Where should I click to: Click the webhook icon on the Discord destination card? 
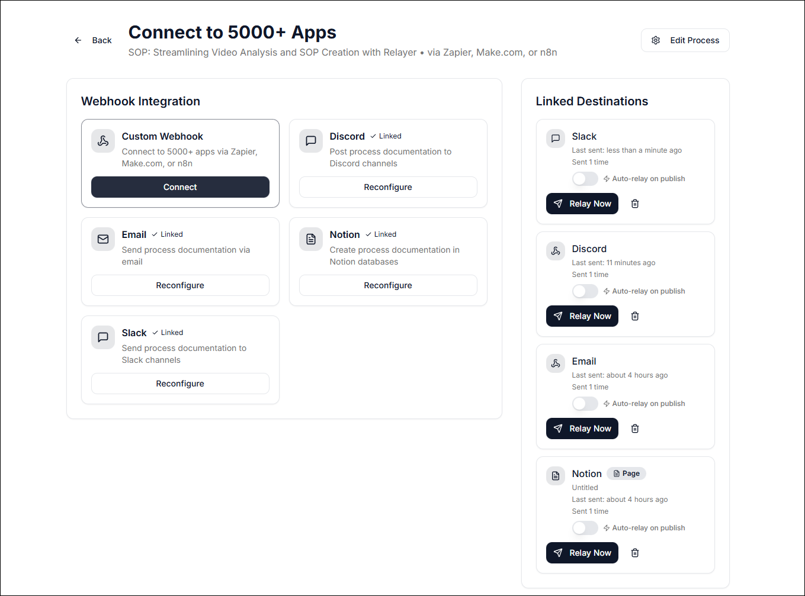[x=555, y=250]
